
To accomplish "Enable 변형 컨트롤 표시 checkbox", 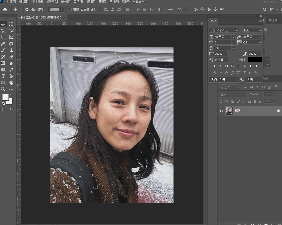I will [x=70, y=9].
